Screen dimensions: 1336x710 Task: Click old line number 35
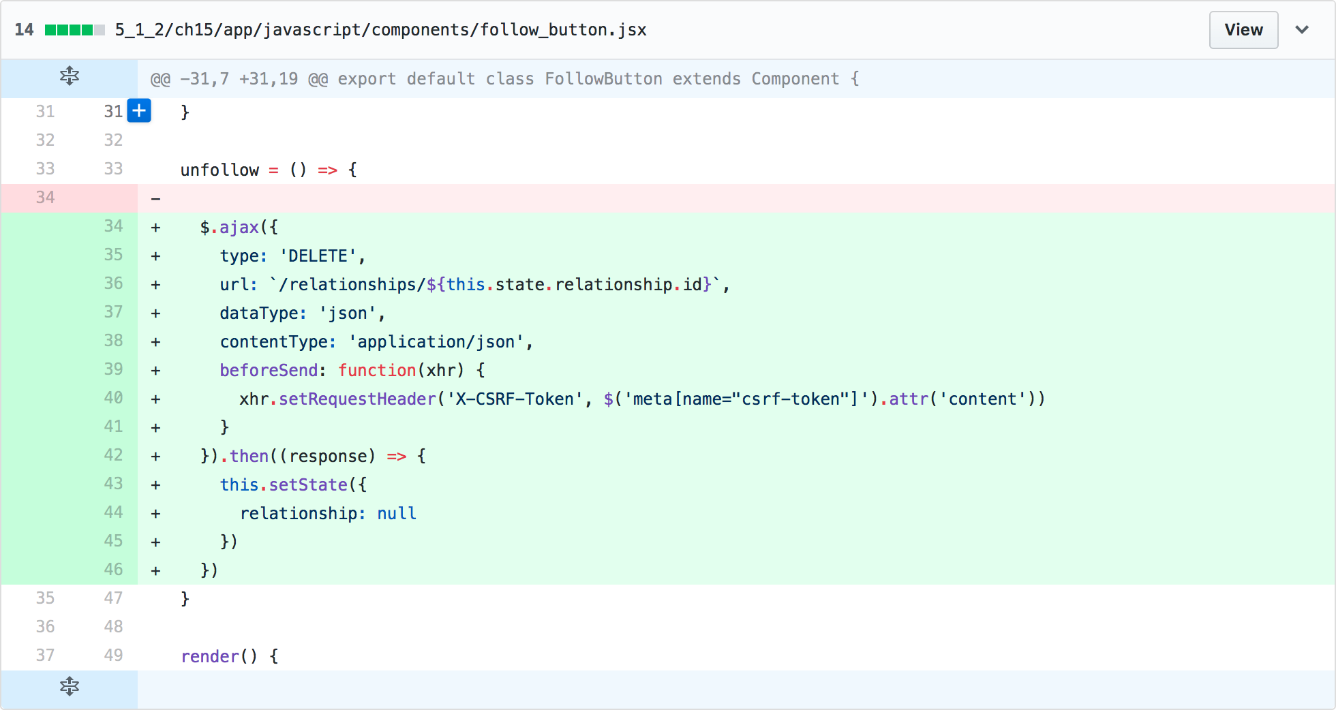click(x=45, y=598)
